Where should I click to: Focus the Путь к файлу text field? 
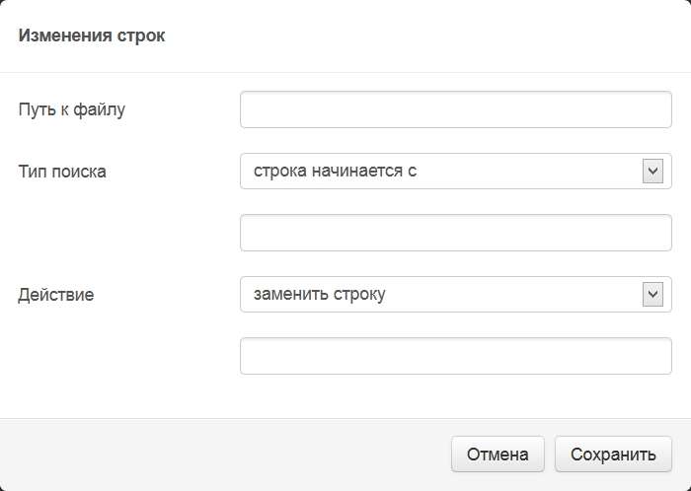point(456,109)
